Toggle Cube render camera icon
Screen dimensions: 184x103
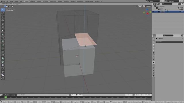(x=182, y=10)
